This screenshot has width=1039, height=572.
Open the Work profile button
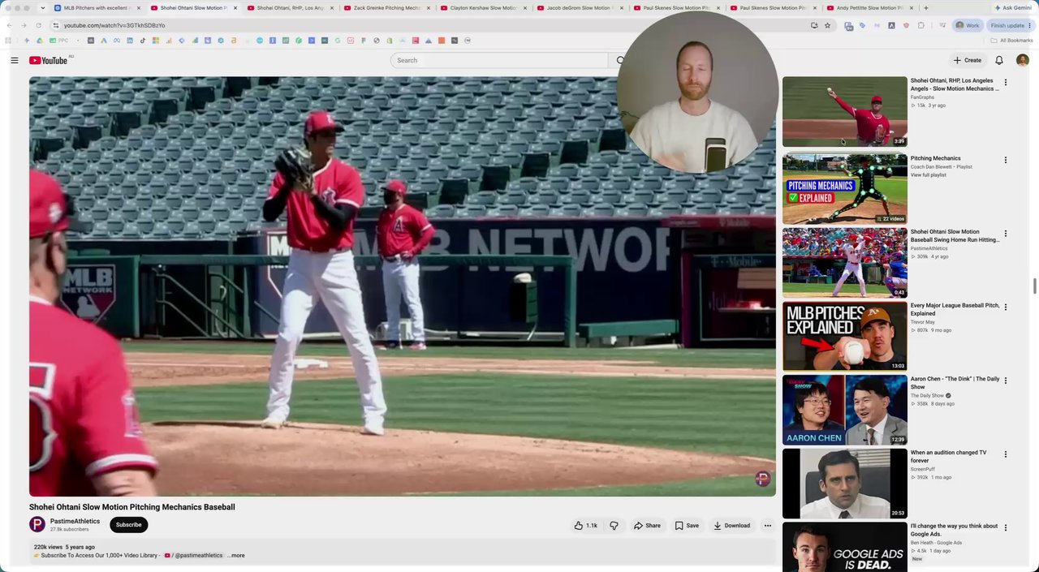point(967,25)
